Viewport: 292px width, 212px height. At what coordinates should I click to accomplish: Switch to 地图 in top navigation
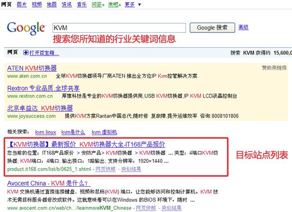click(x=51, y=4)
